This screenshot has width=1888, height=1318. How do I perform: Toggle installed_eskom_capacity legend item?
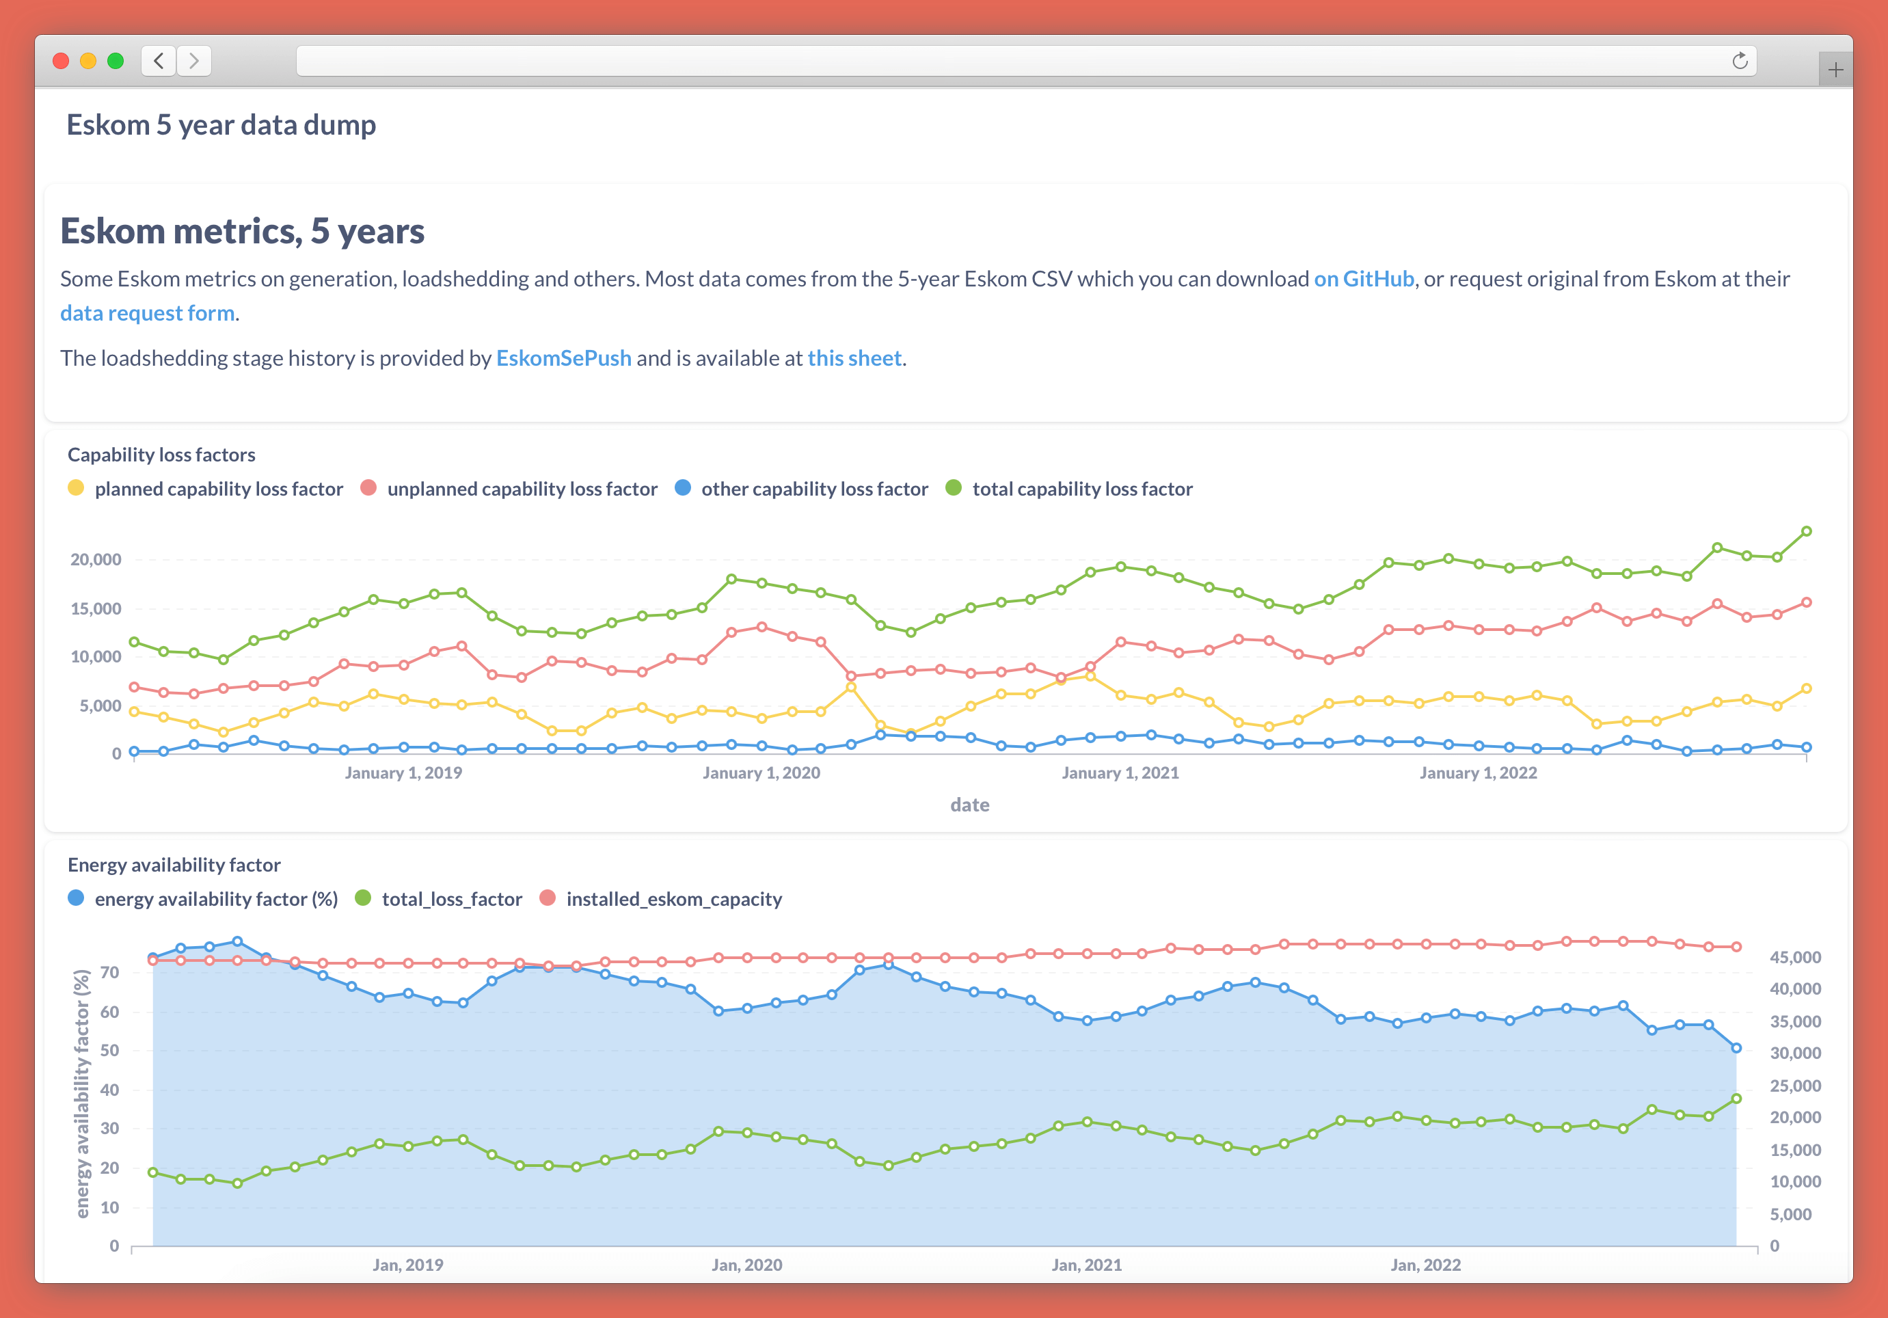click(x=660, y=900)
